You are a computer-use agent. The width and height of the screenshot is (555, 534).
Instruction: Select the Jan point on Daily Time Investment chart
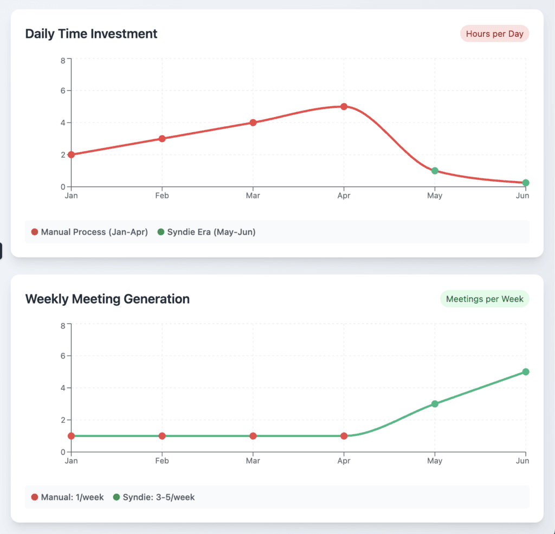(x=71, y=155)
